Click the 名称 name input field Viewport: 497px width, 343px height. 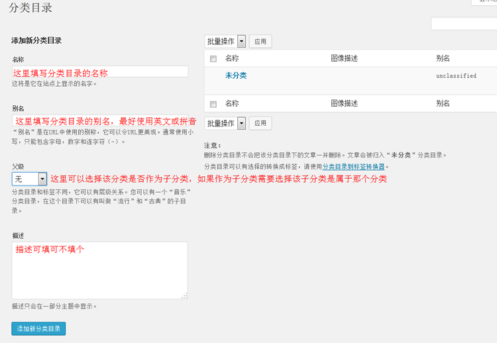point(99,72)
